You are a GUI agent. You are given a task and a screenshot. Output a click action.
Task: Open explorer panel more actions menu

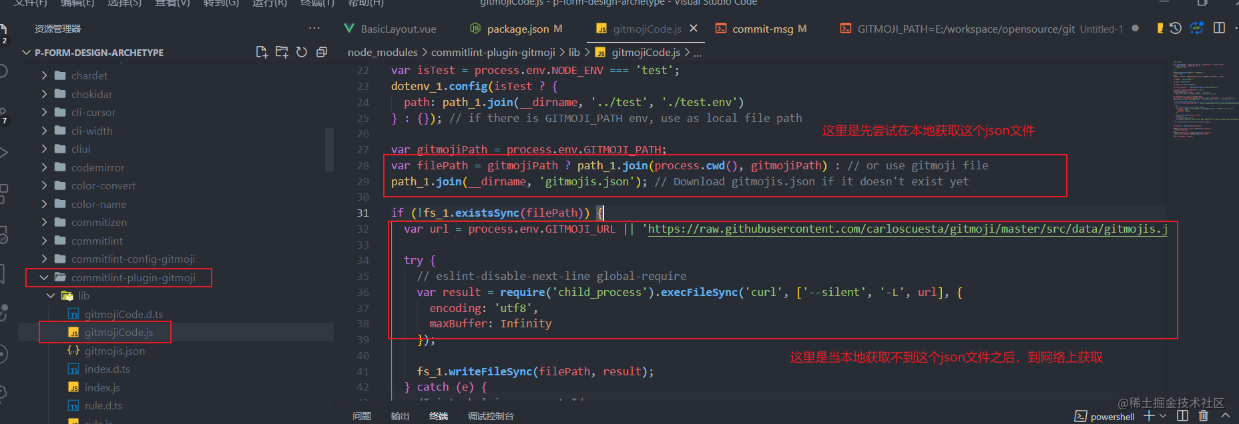tap(314, 29)
